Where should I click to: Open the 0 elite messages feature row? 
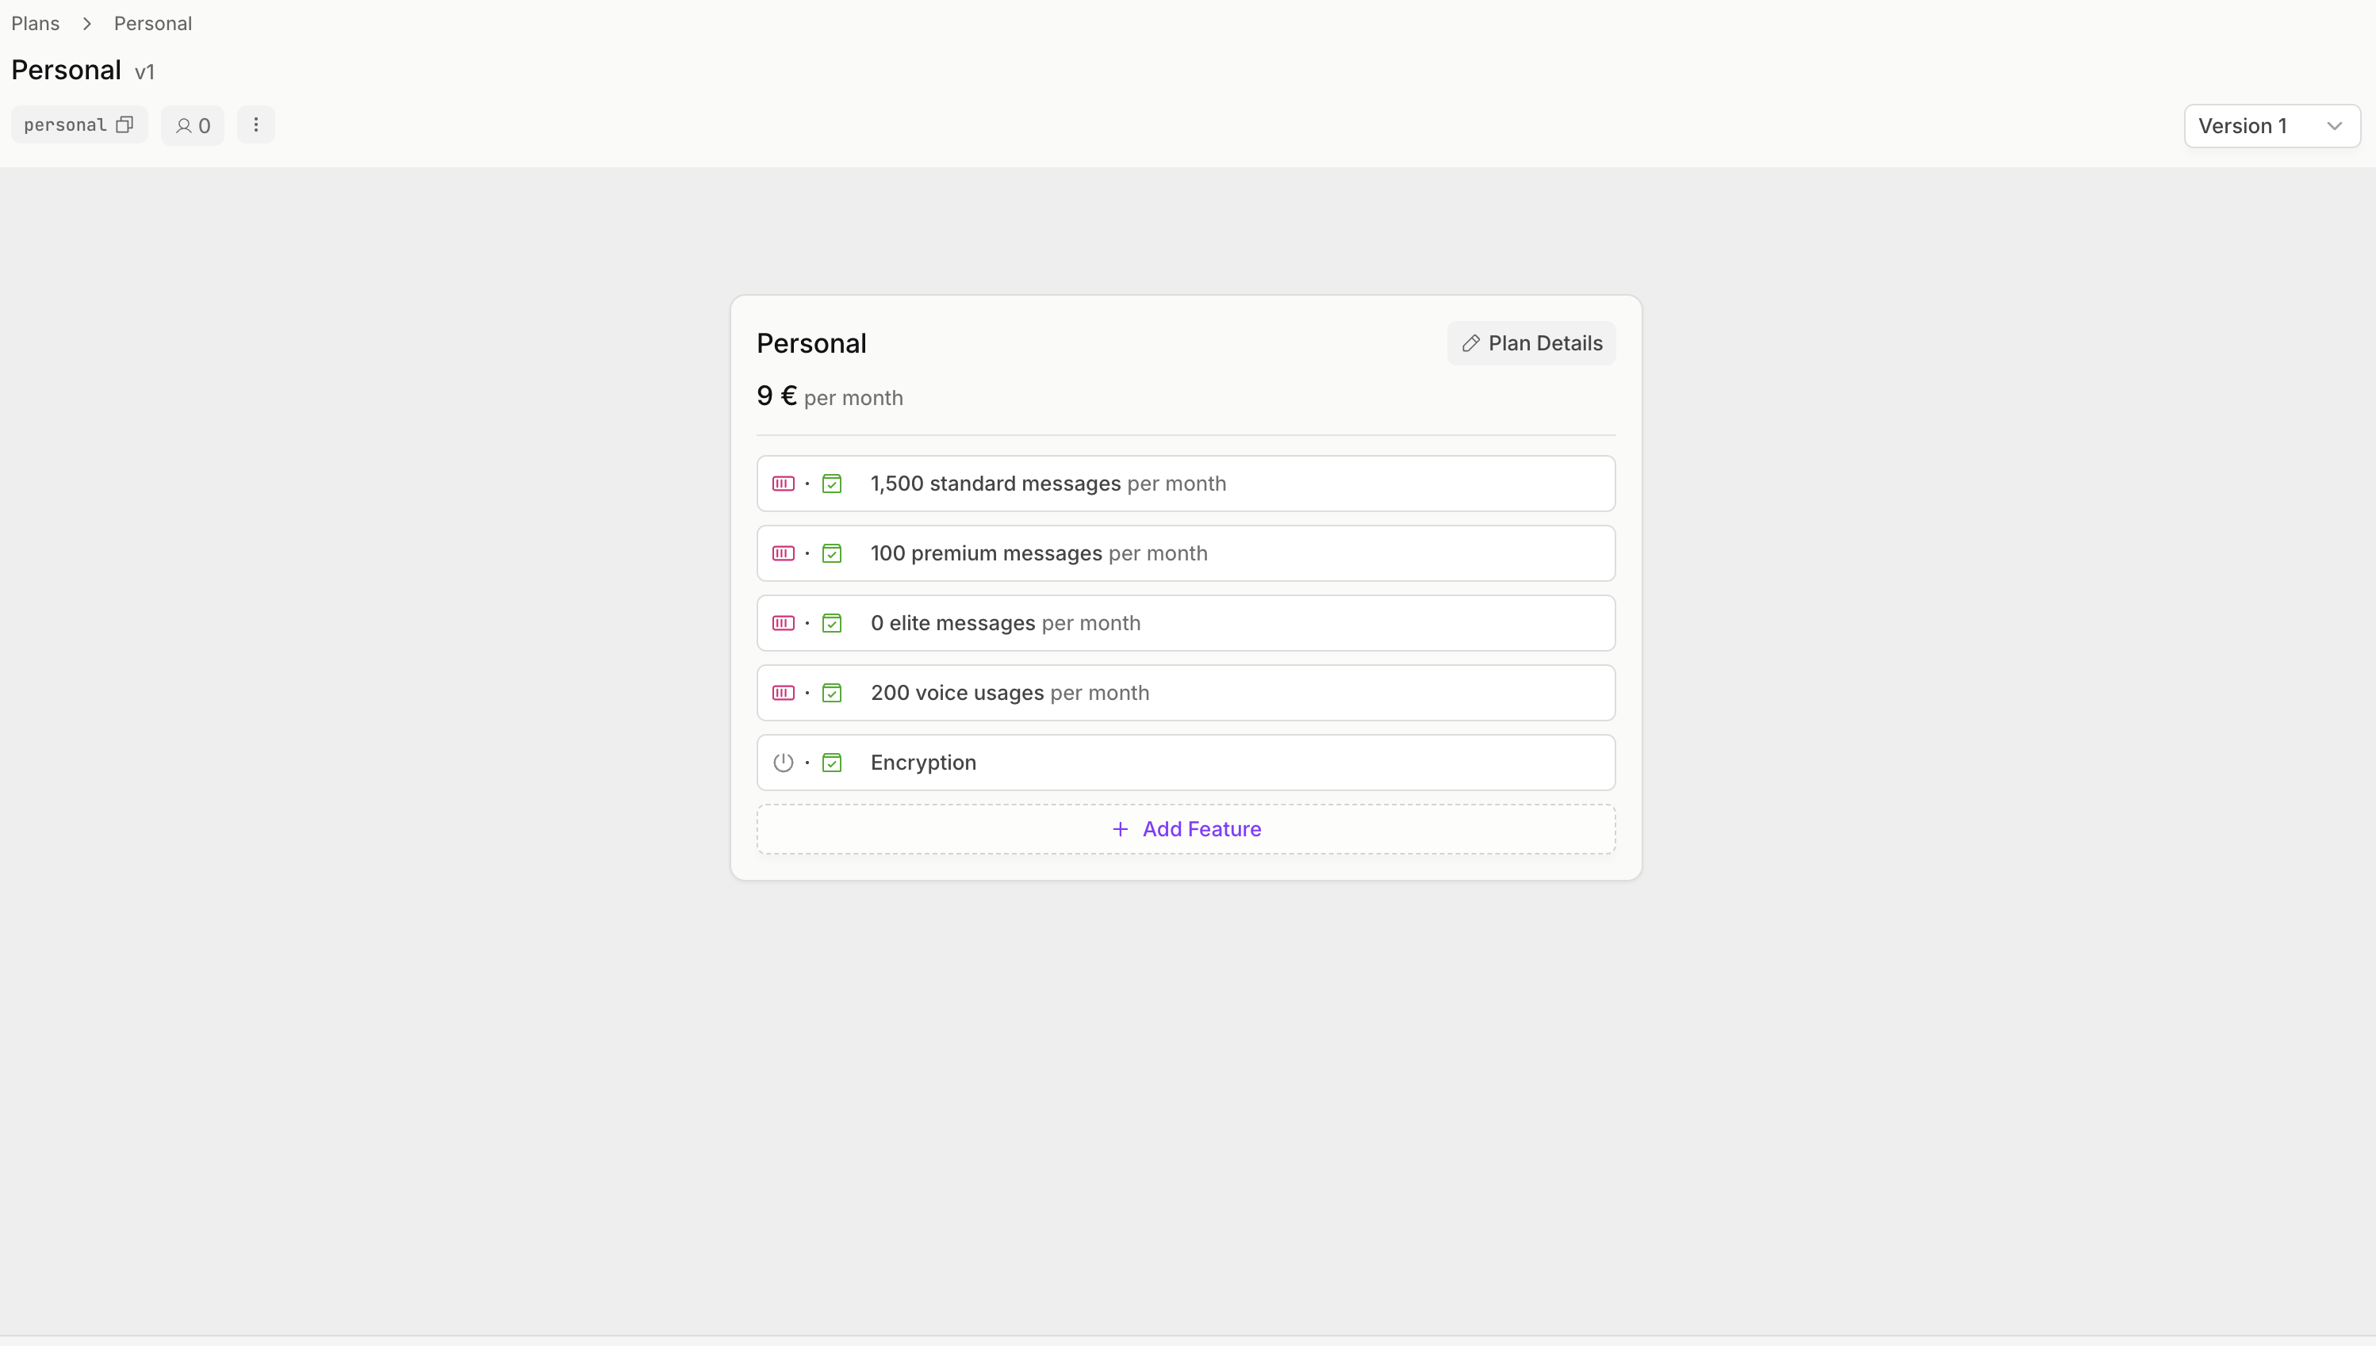(1186, 623)
